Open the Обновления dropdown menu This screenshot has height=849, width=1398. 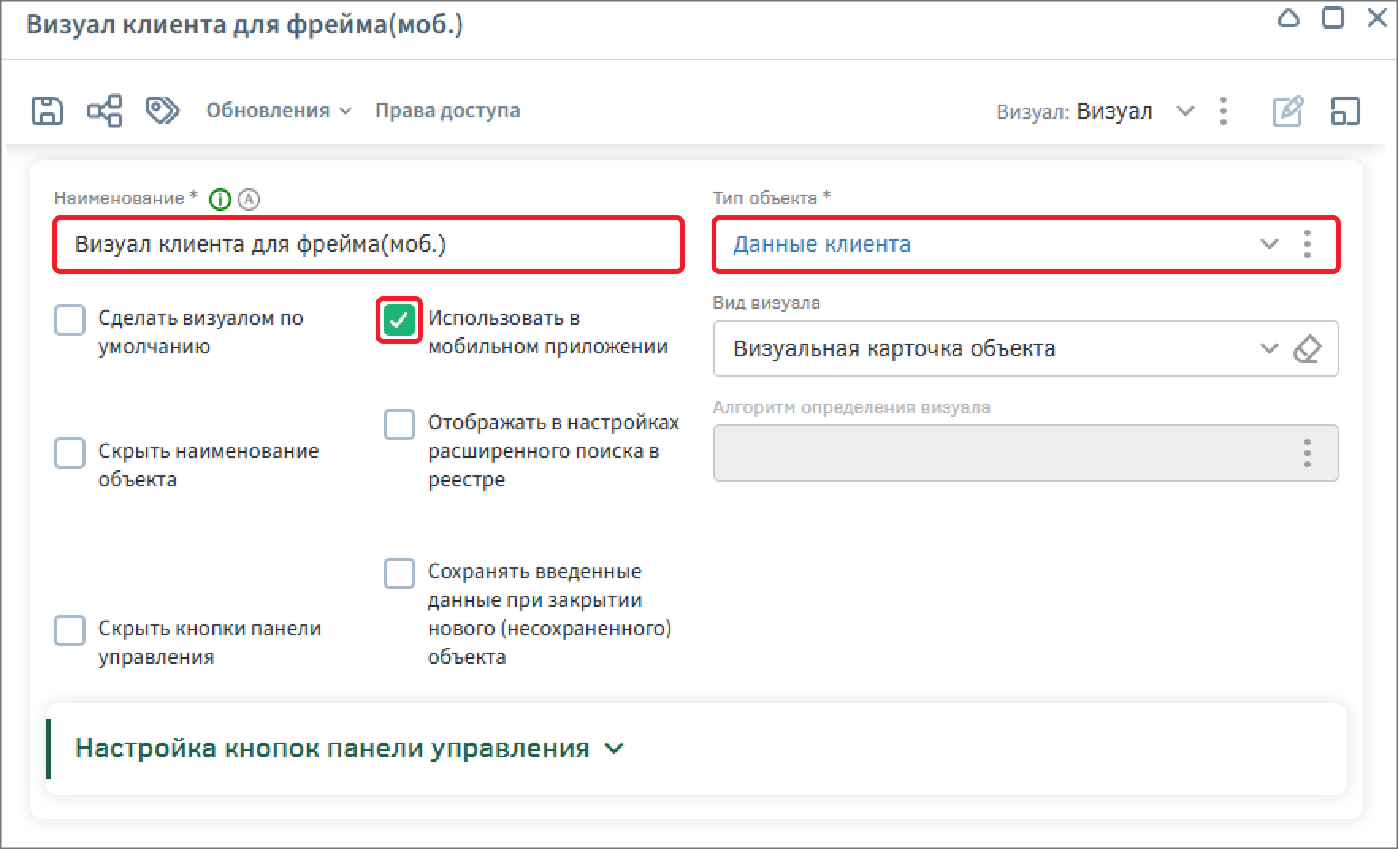(278, 111)
